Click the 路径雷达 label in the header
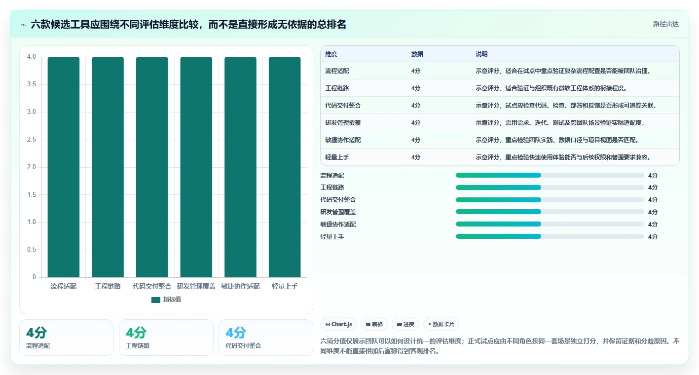This screenshot has height=375, width=699. pyautogui.click(x=666, y=24)
